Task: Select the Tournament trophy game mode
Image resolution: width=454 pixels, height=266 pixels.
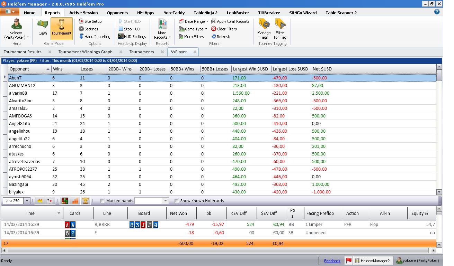Action: tap(61, 28)
